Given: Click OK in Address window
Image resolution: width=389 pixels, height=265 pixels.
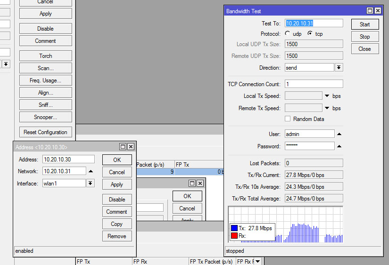Looking at the screenshot, I should 117,160.
